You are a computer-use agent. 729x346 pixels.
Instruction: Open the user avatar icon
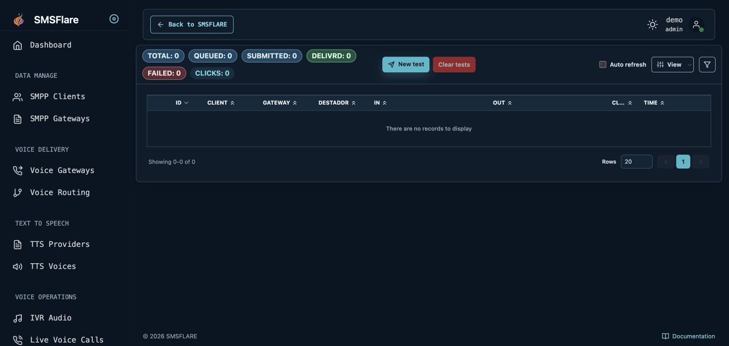pyautogui.click(x=696, y=24)
